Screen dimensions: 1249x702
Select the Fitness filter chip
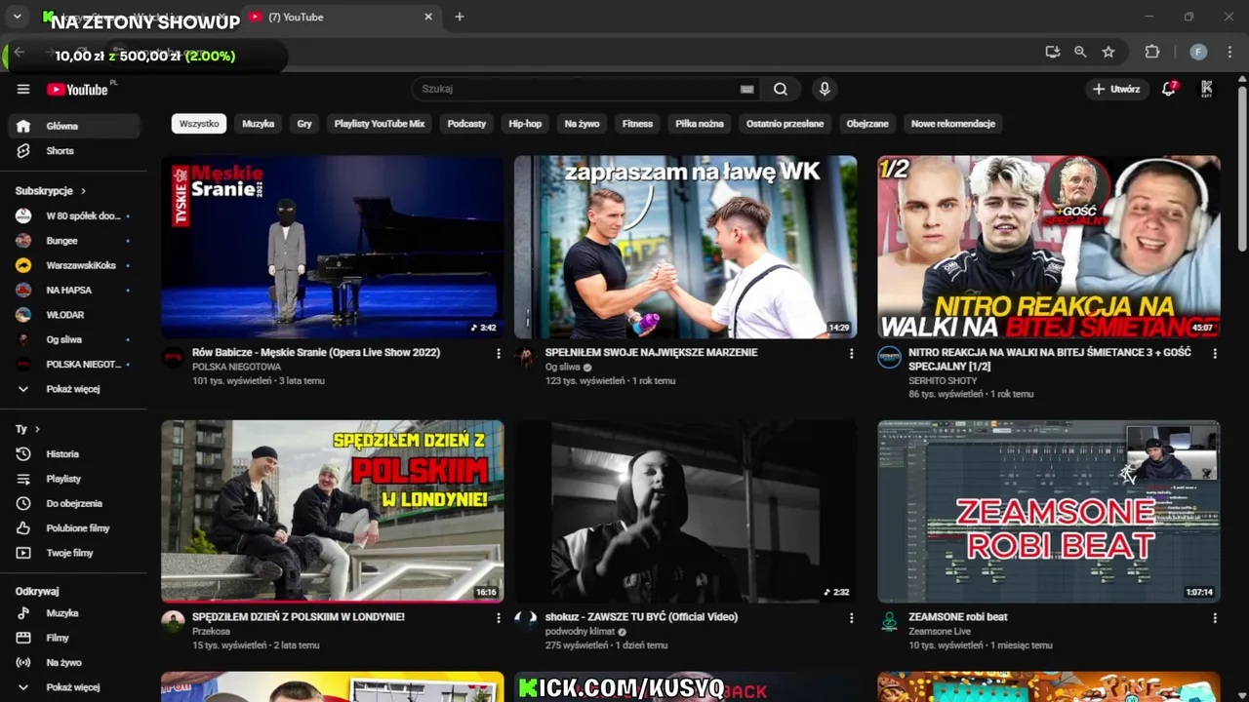pyautogui.click(x=637, y=124)
